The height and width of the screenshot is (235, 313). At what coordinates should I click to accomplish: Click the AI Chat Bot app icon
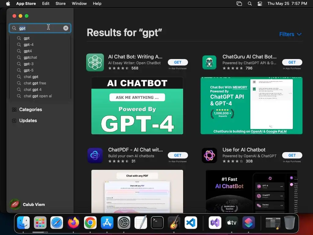[x=95, y=62]
